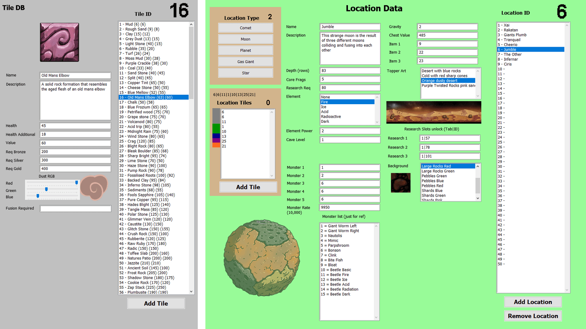Click the orange color swatch beside tile 21
This screenshot has width=586, height=329.
pyautogui.click(x=216, y=145)
